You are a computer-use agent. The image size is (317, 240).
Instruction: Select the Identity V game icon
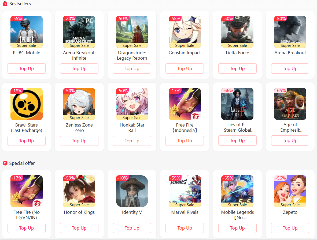pyautogui.click(x=132, y=191)
